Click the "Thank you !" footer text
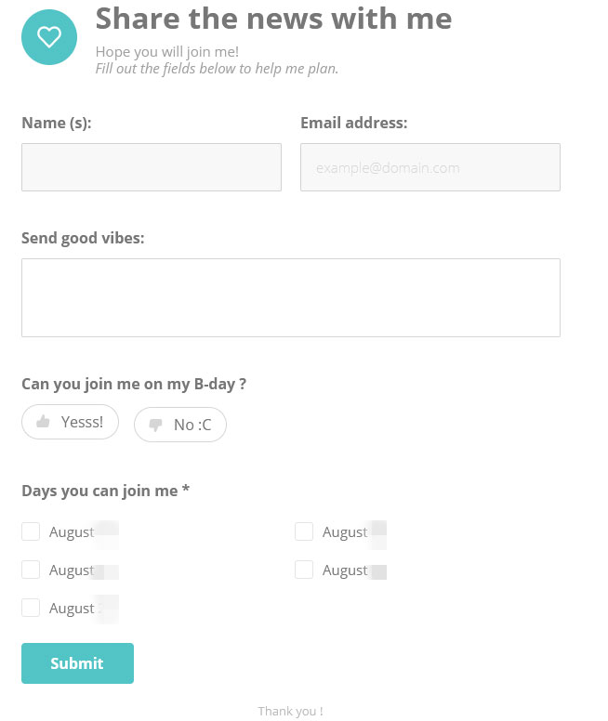Screen dimensions: 608x721 tap(290, 711)
